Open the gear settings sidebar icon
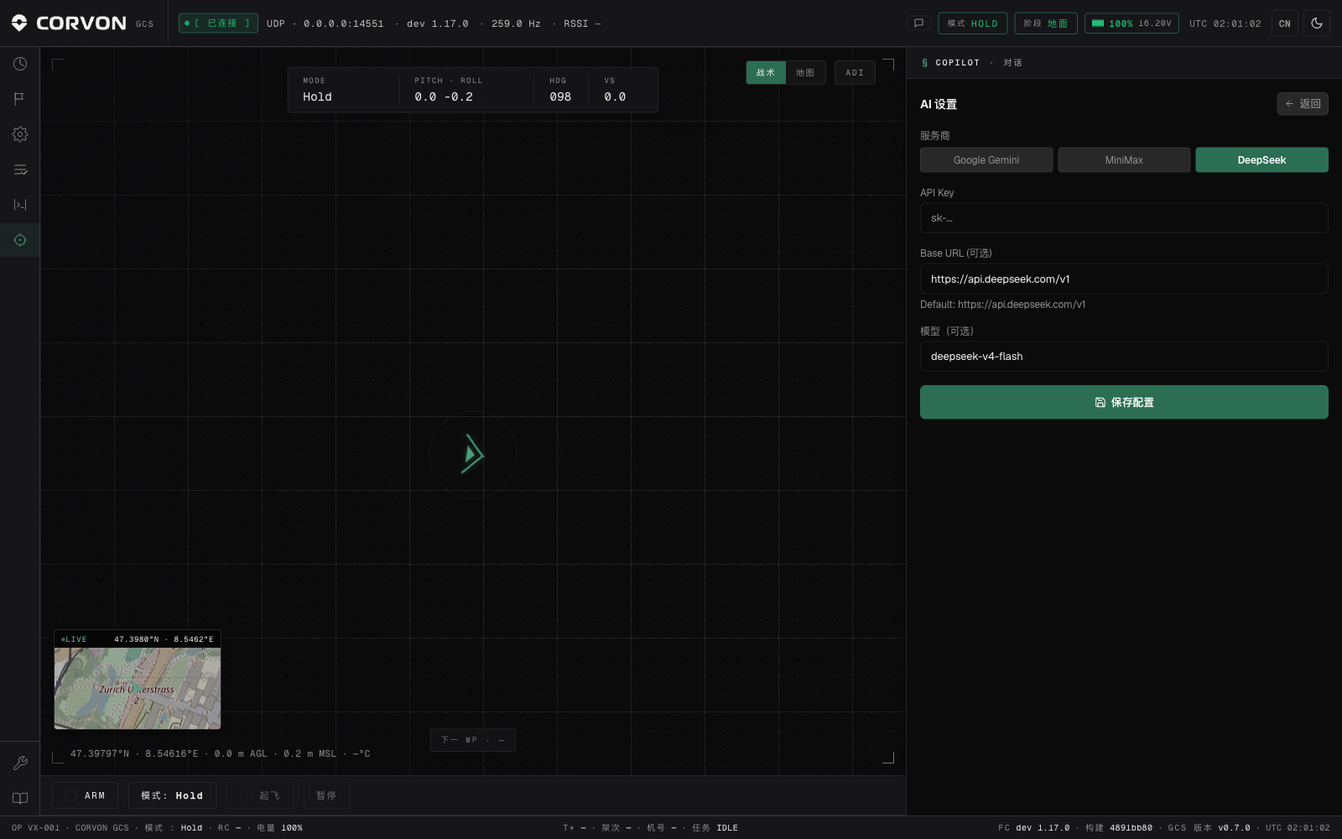Screen dimensions: 1342x839 point(20,134)
